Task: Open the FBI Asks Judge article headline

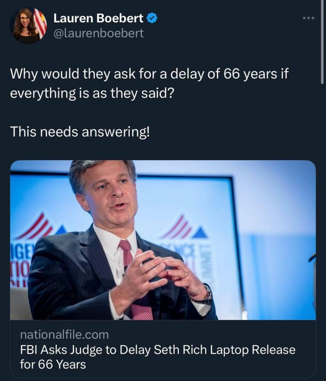Action: [x=157, y=350]
